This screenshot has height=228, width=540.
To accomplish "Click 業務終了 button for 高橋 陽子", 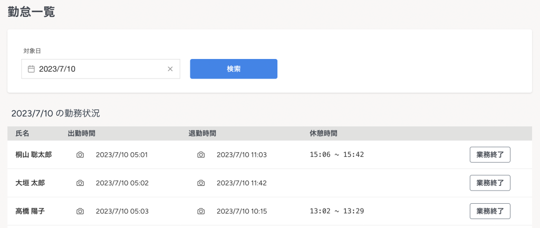I will (x=490, y=211).
